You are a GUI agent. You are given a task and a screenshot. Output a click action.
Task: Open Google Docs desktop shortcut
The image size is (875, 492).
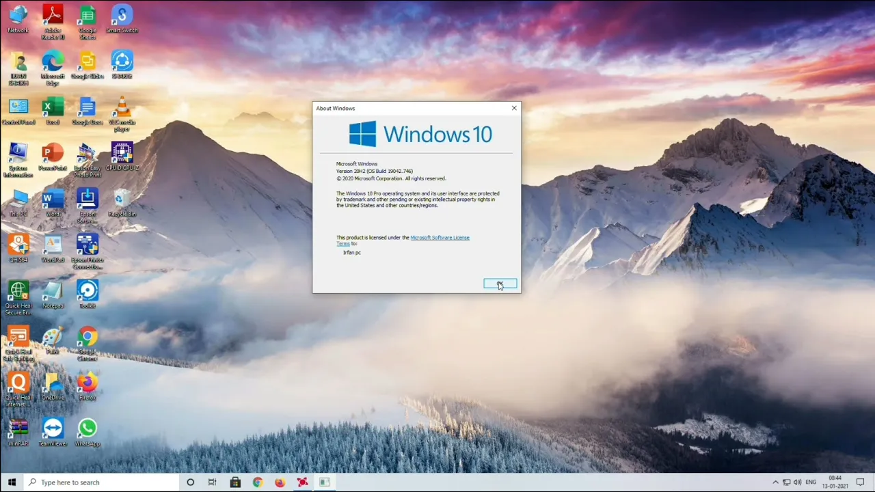pyautogui.click(x=87, y=111)
